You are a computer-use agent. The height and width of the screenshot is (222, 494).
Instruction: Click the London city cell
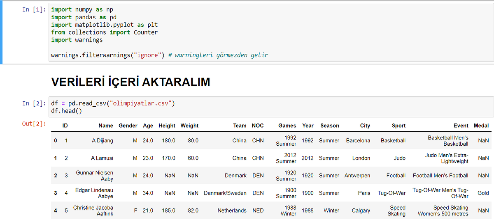tap(361, 158)
